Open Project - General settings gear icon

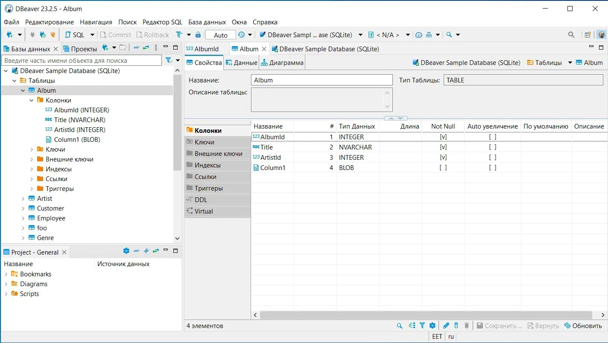(126, 251)
